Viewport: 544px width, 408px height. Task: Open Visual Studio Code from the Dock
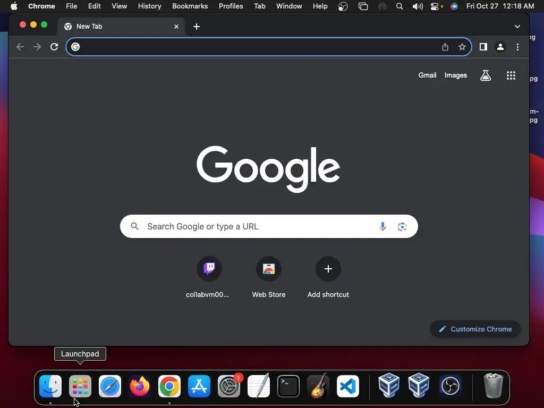point(348,386)
